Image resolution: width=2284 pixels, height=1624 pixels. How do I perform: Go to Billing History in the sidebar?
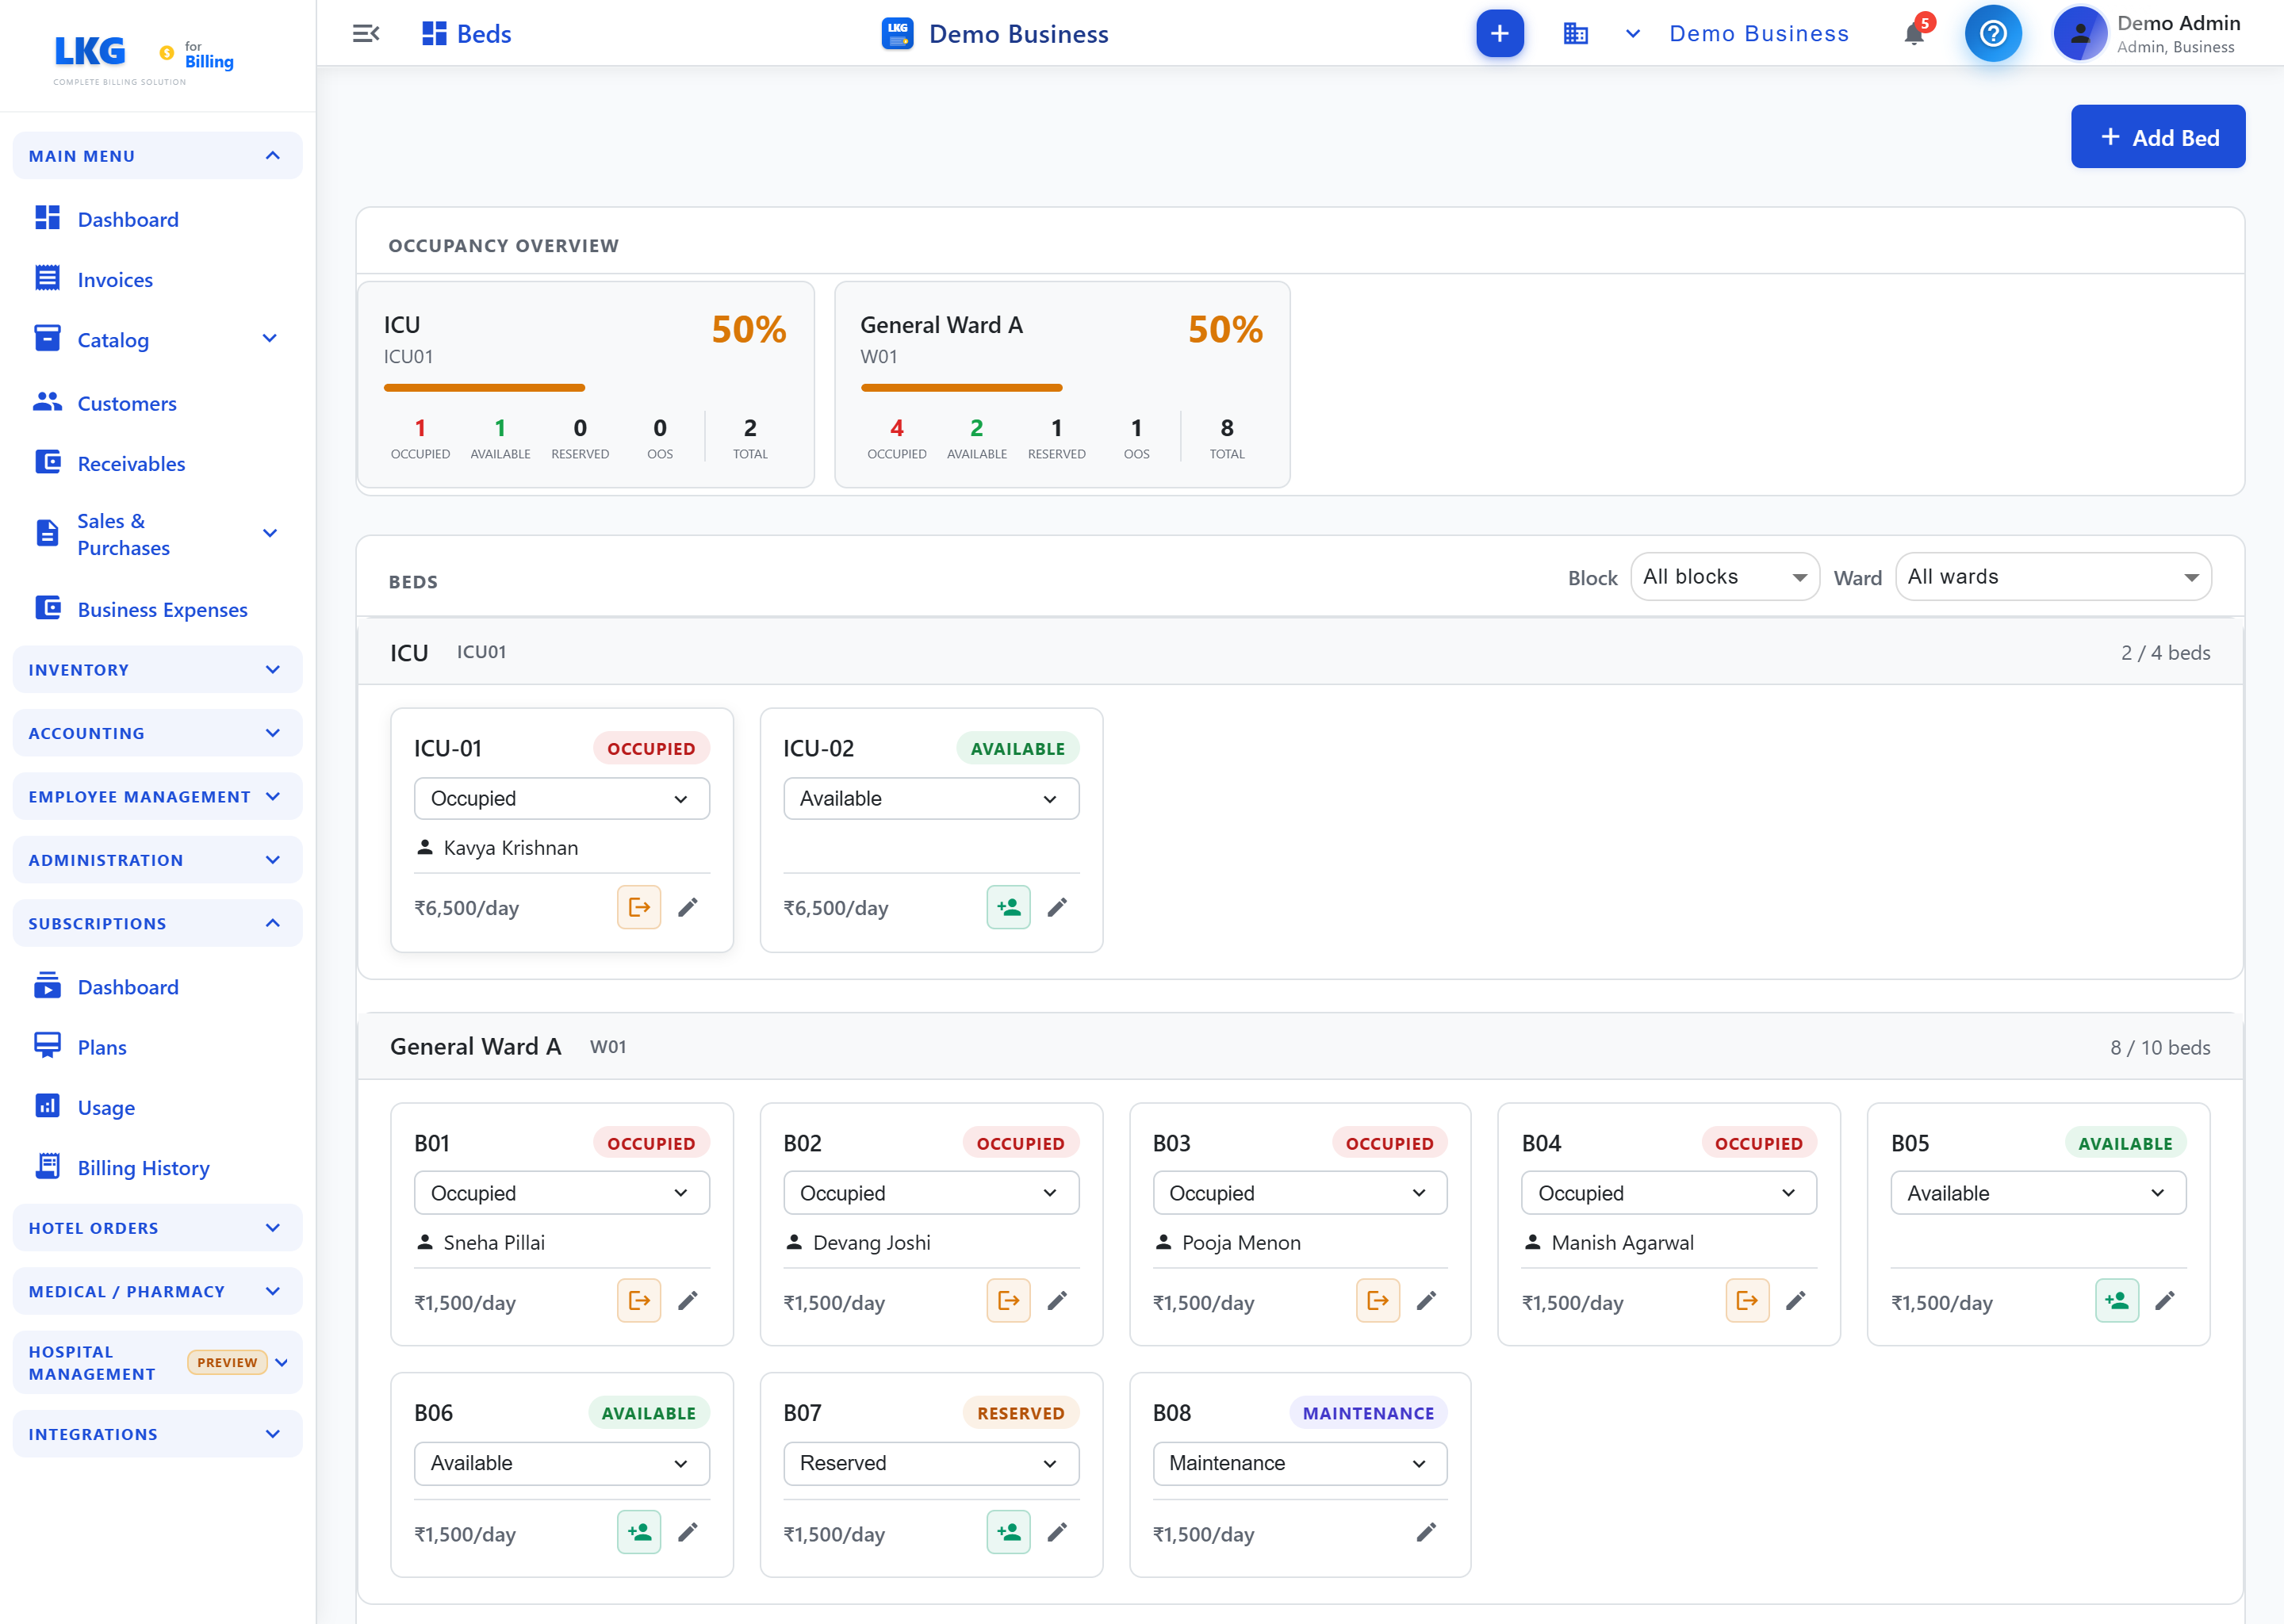pyautogui.click(x=143, y=1168)
